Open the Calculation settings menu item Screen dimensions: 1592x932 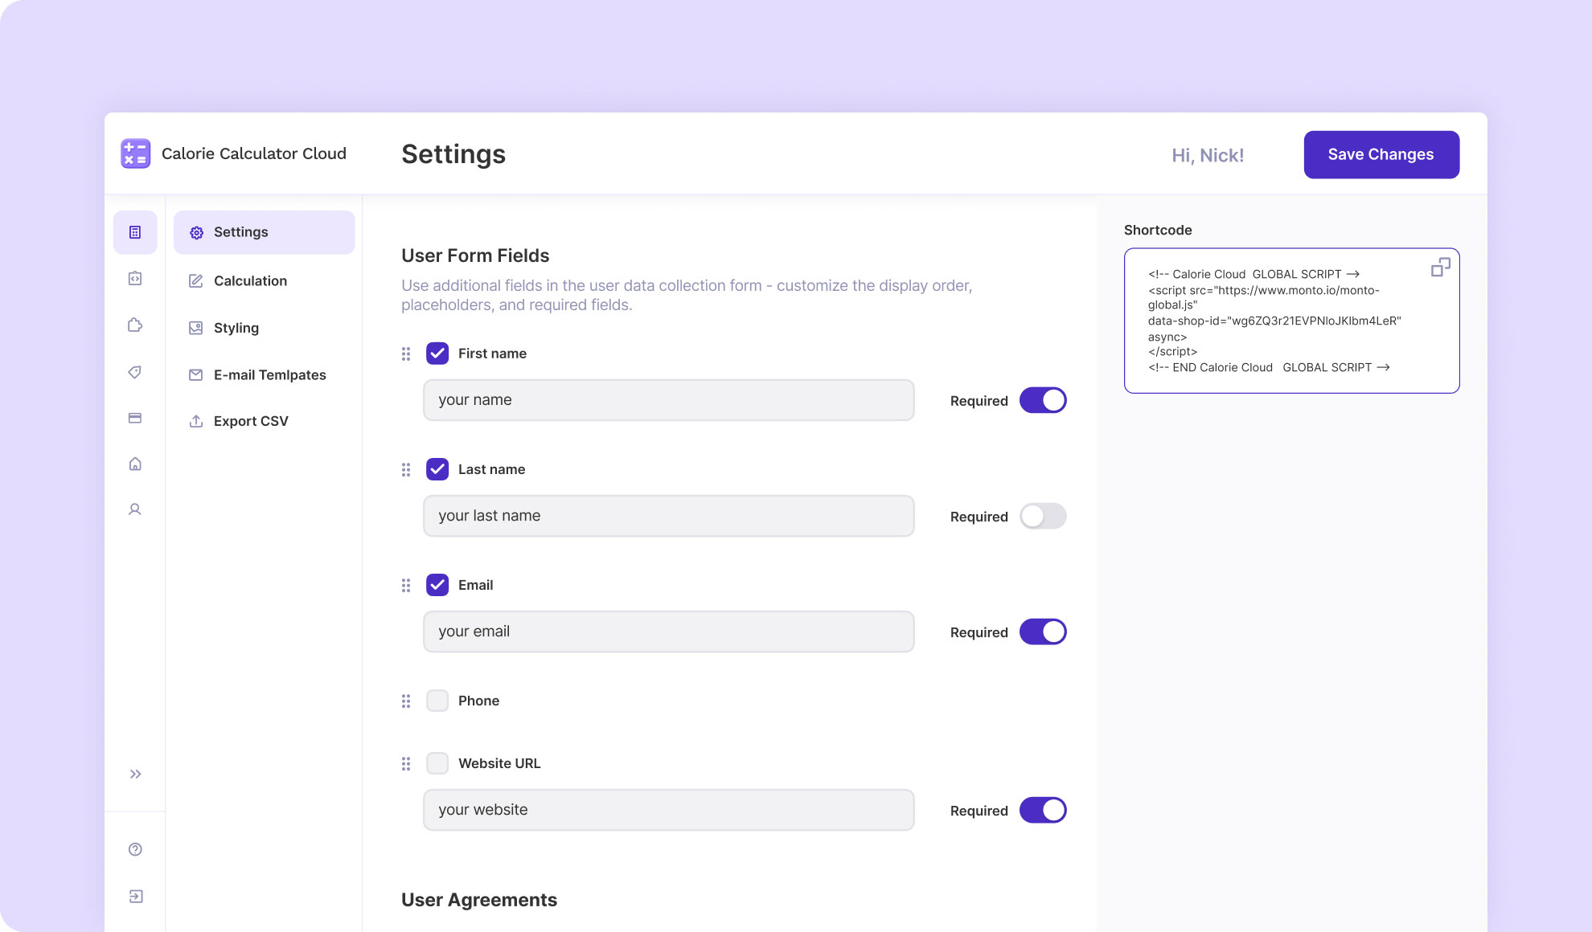pos(250,280)
